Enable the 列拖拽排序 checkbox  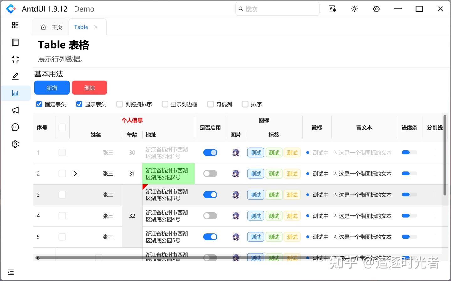coord(119,104)
